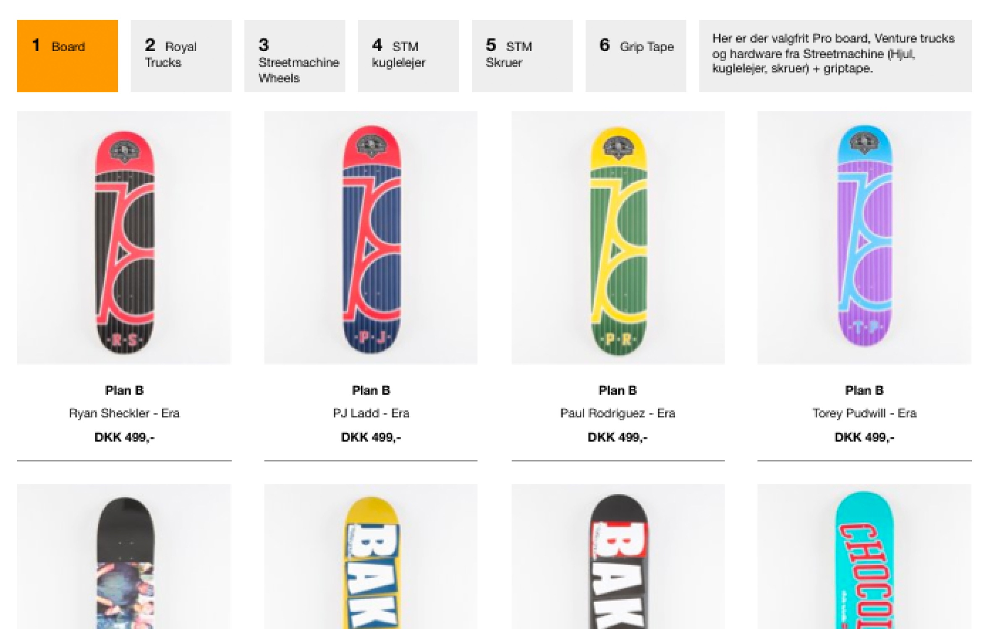Screen dimensions: 992x629
Task: Click the DKK 499,- price under PJ Ladd
Action: coord(371,437)
